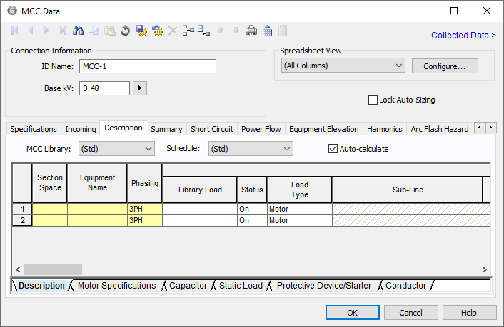The width and height of the screenshot is (504, 327).
Task: Click the blue arrow gear reset icon
Action: click(157, 31)
